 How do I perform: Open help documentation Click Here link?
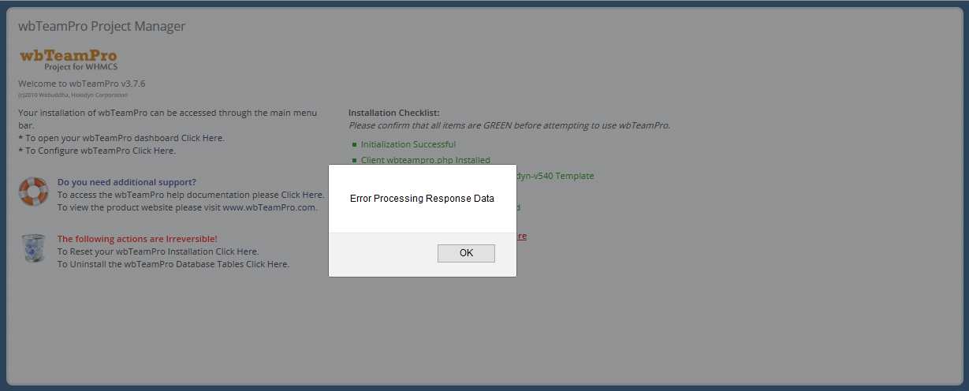(301, 195)
